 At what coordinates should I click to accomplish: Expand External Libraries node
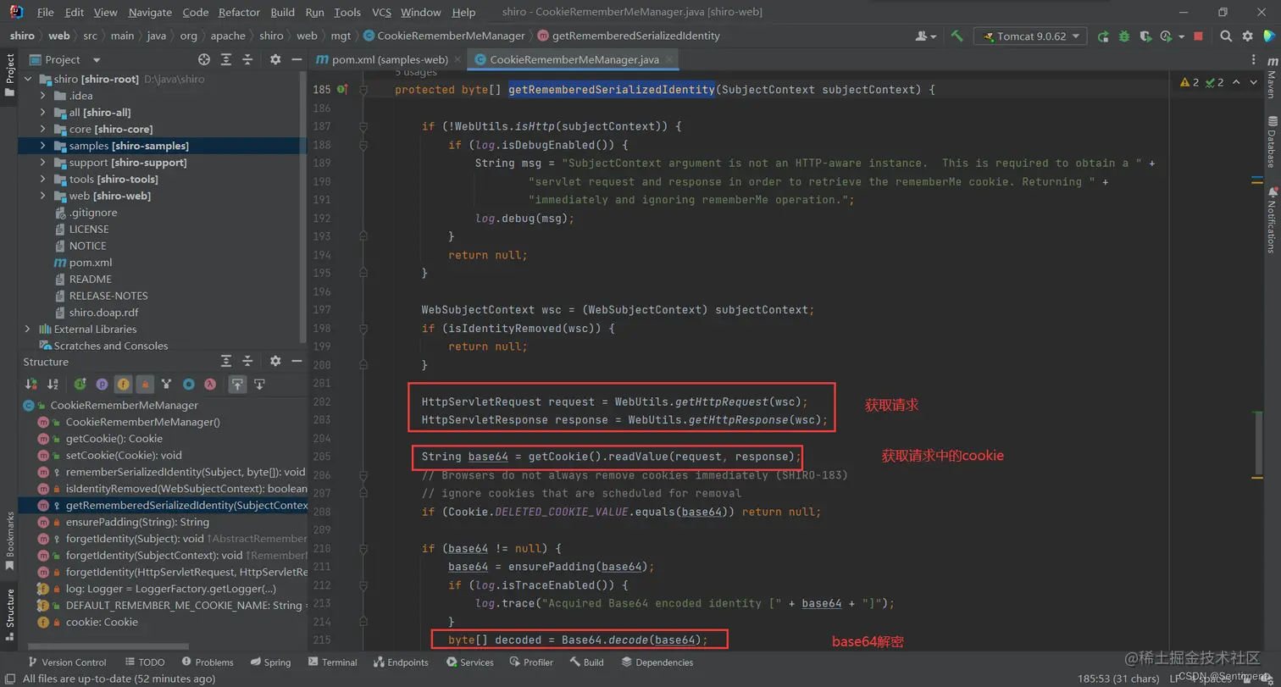(29, 329)
